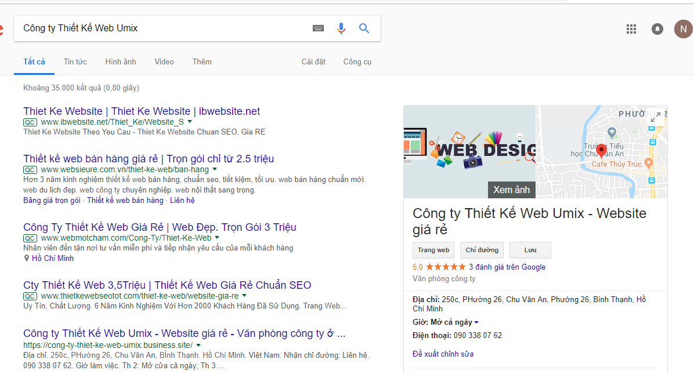Click the Văn phòng công ty category text
Screen dimensions: 694x374
pos(444,279)
